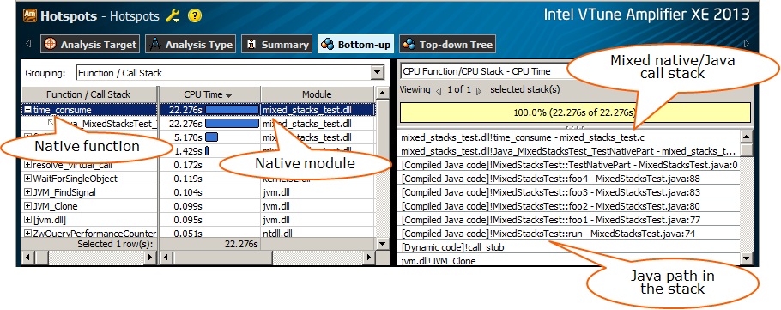Collapse the time_consume row

(28, 110)
